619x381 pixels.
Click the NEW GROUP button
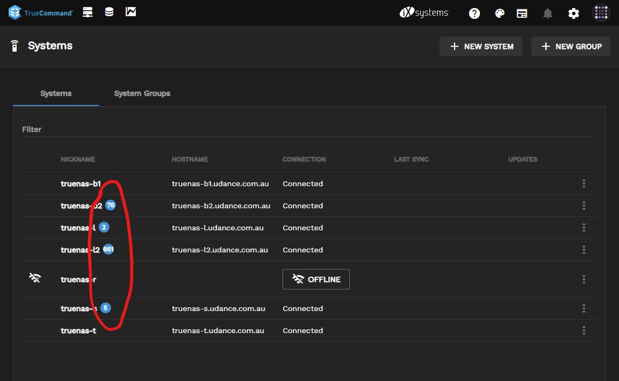(570, 46)
